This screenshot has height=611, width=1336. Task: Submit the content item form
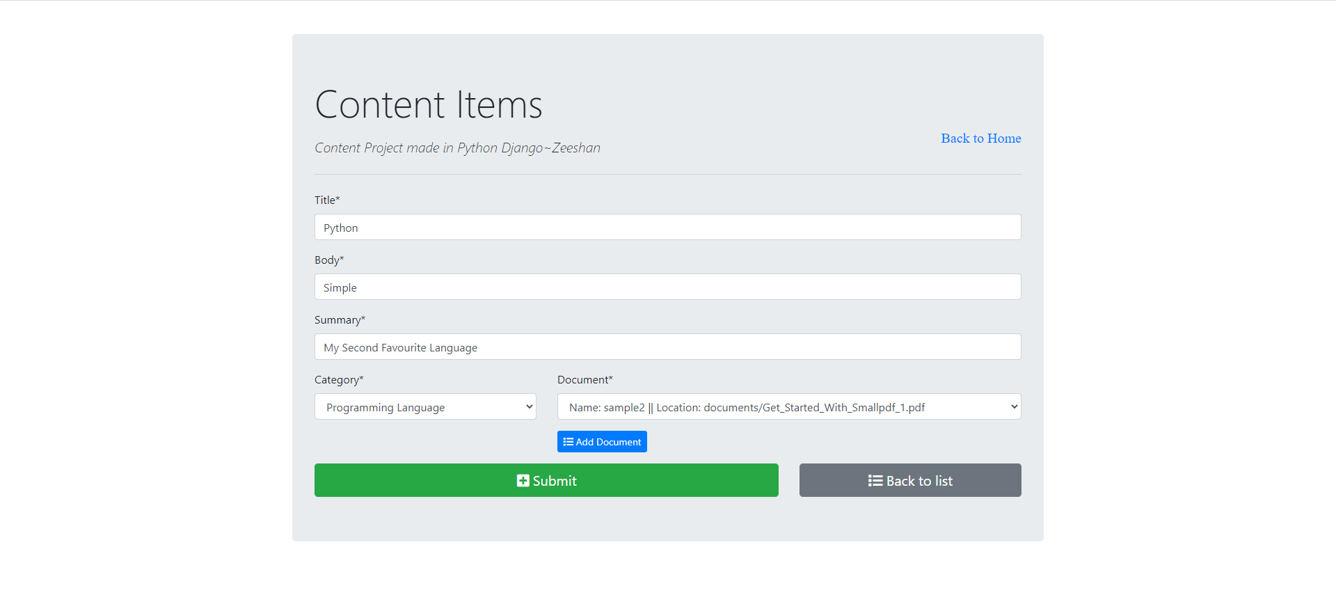coord(546,480)
